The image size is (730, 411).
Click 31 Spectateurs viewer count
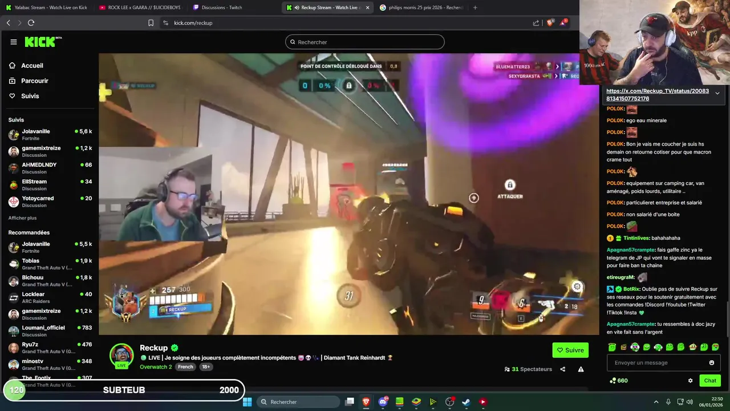pos(528,369)
